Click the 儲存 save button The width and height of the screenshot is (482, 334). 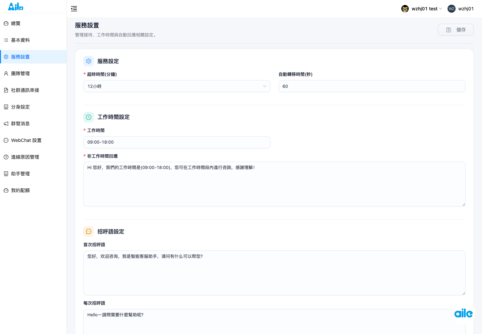456,30
